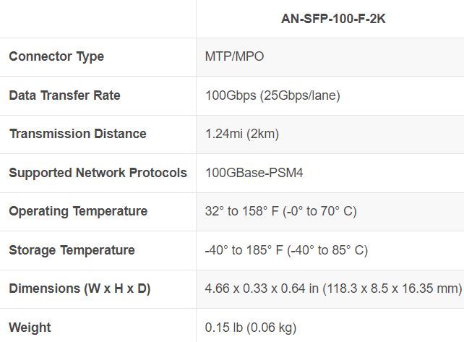Select the Dimensions (W x H x D) label
464x342 pixels.
coord(80,288)
